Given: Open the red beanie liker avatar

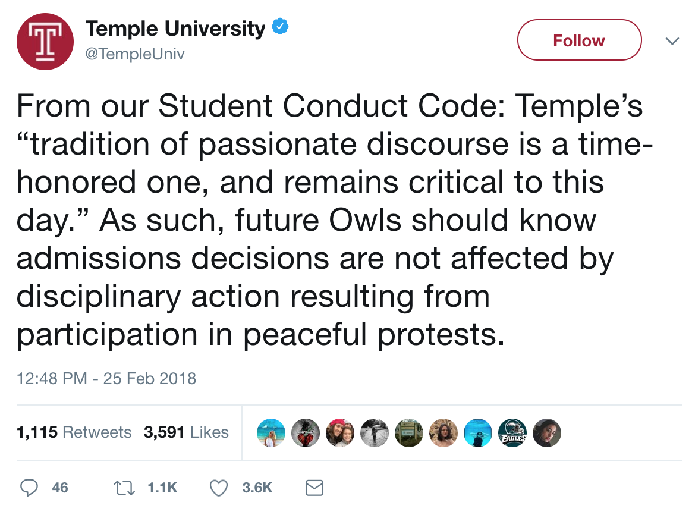Looking at the screenshot, I should tap(340, 433).
